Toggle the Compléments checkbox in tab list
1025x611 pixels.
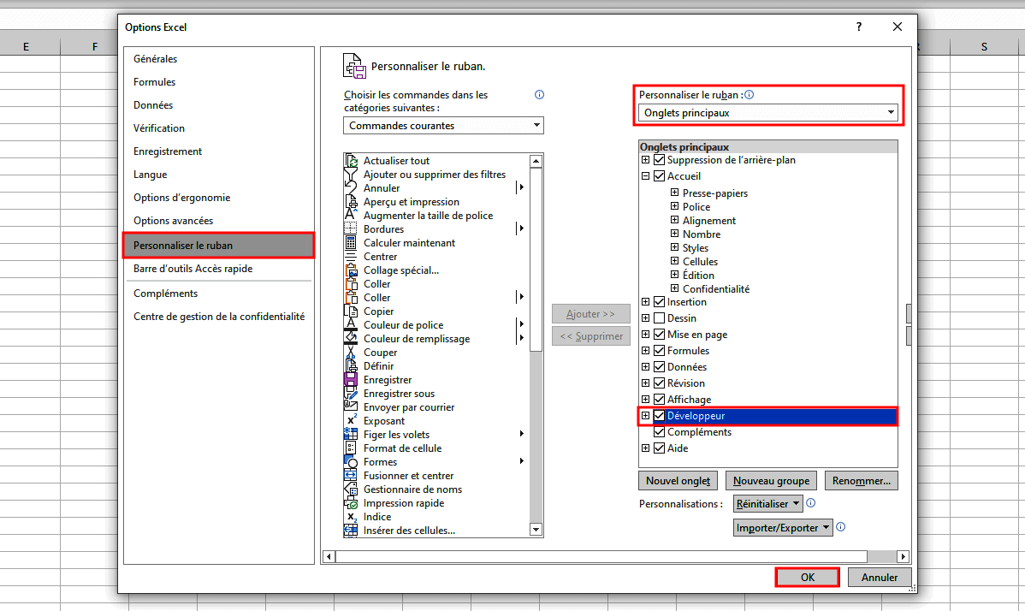coord(659,432)
